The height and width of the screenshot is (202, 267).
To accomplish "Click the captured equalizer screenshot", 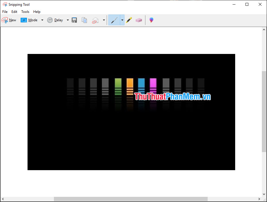I will [x=131, y=112].
